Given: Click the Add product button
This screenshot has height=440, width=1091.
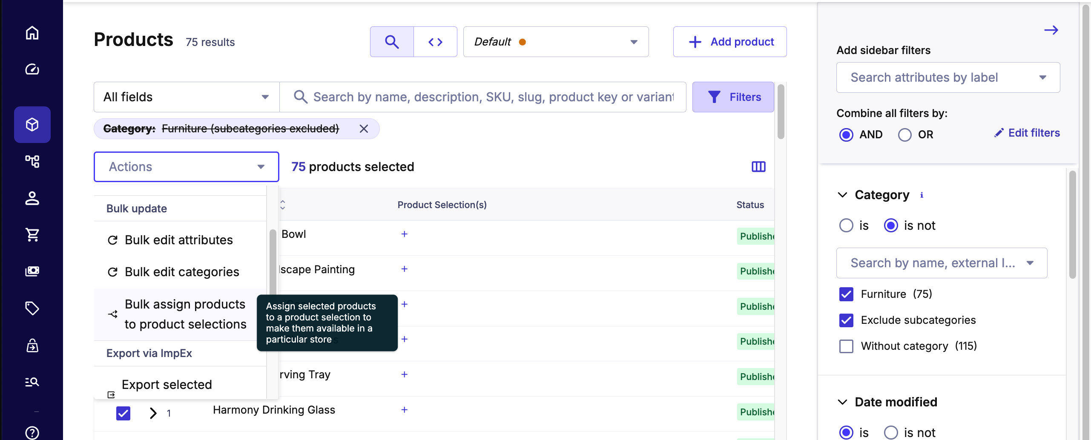Looking at the screenshot, I should (x=729, y=41).
